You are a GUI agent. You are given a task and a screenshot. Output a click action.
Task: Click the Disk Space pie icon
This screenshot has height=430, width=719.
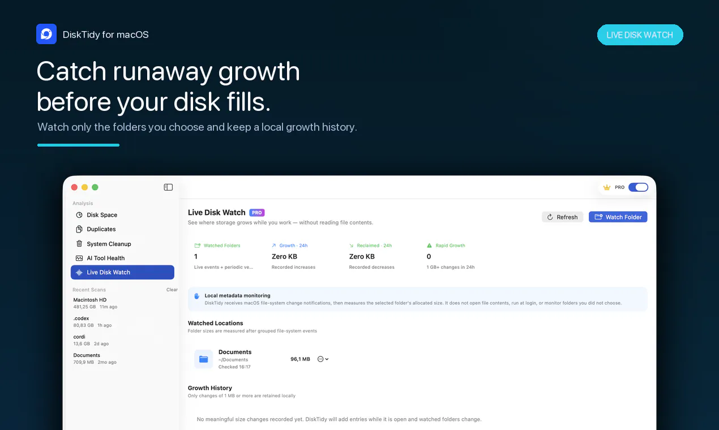point(79,215)
